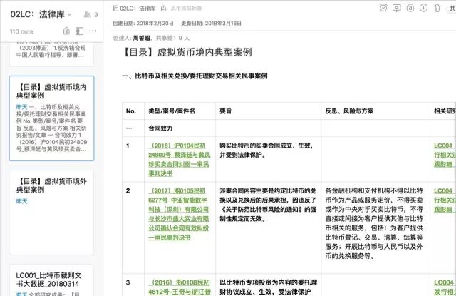The image size is (456, 296).
Task: Click heading 一、比特币及相关兑换/委托理财交易相关民事案例
Action: (x=195, y=76)
